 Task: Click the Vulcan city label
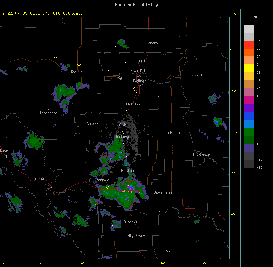172,251
